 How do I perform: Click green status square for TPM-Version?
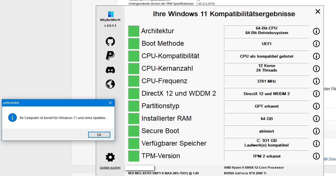[x=134, y=156]
